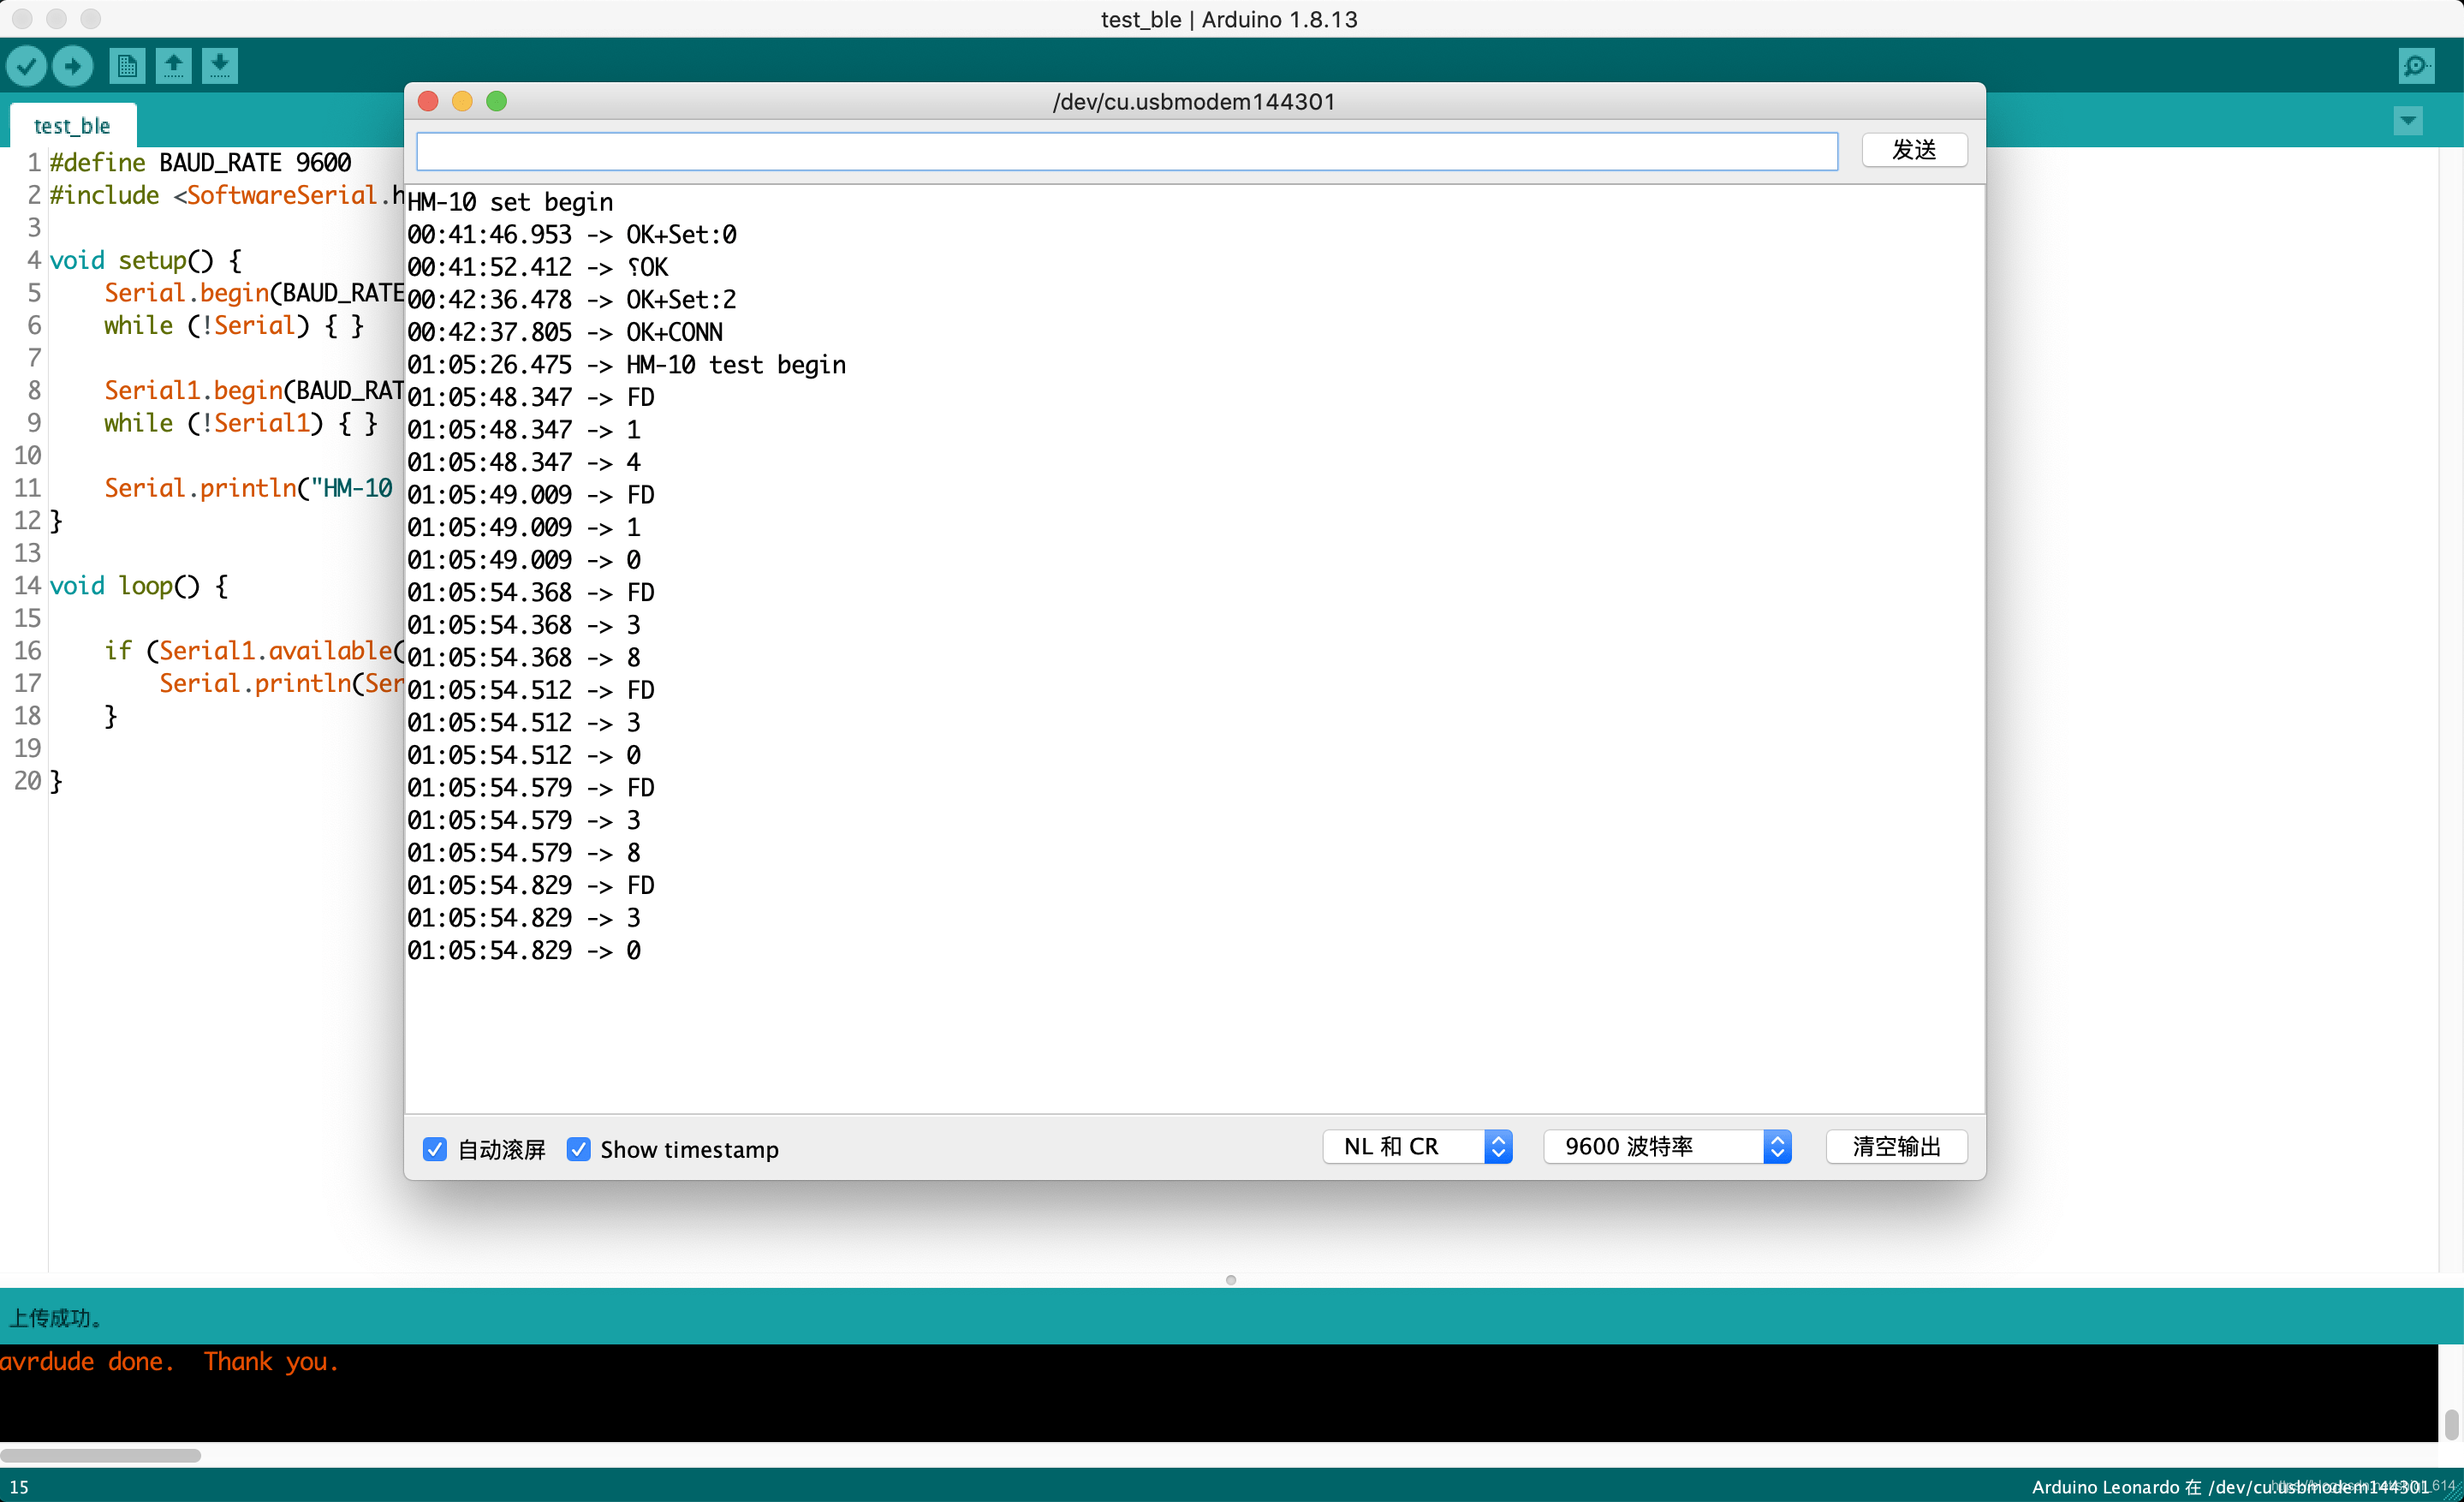
Task: Open the 9600 波特率 baud rate dropdown
Action: tap(1667, 1146)
